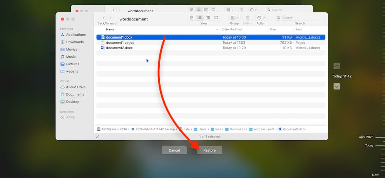The image size is (385, 178).
Task: Sort by the Size column header
Action: pyautogui.click(x=273, y=29)
